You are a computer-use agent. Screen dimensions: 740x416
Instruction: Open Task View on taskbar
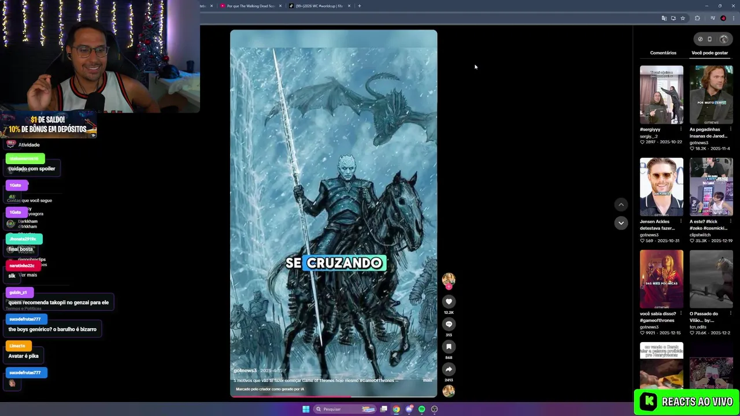(x=383, y=409)
